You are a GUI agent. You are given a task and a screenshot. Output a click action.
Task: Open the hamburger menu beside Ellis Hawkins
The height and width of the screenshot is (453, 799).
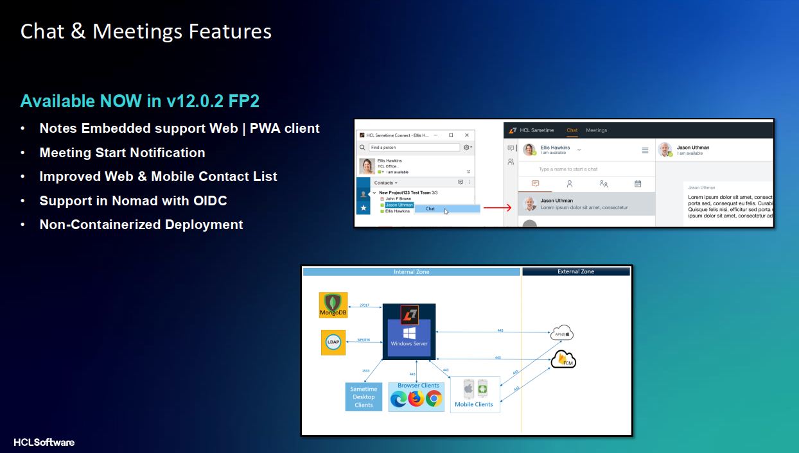(x=645, y=150)
